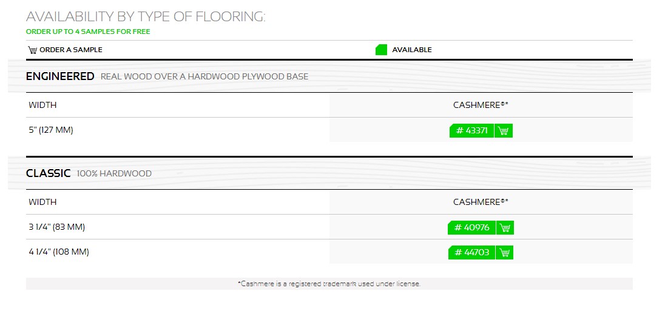
Task: Click the cart icon beside # 44703
Action: [504, 253]
